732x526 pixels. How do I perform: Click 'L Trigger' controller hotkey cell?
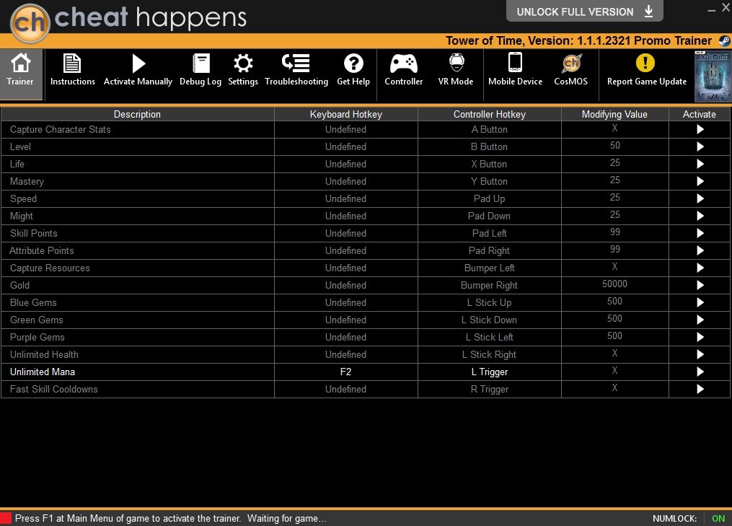(x=489, y=372)
